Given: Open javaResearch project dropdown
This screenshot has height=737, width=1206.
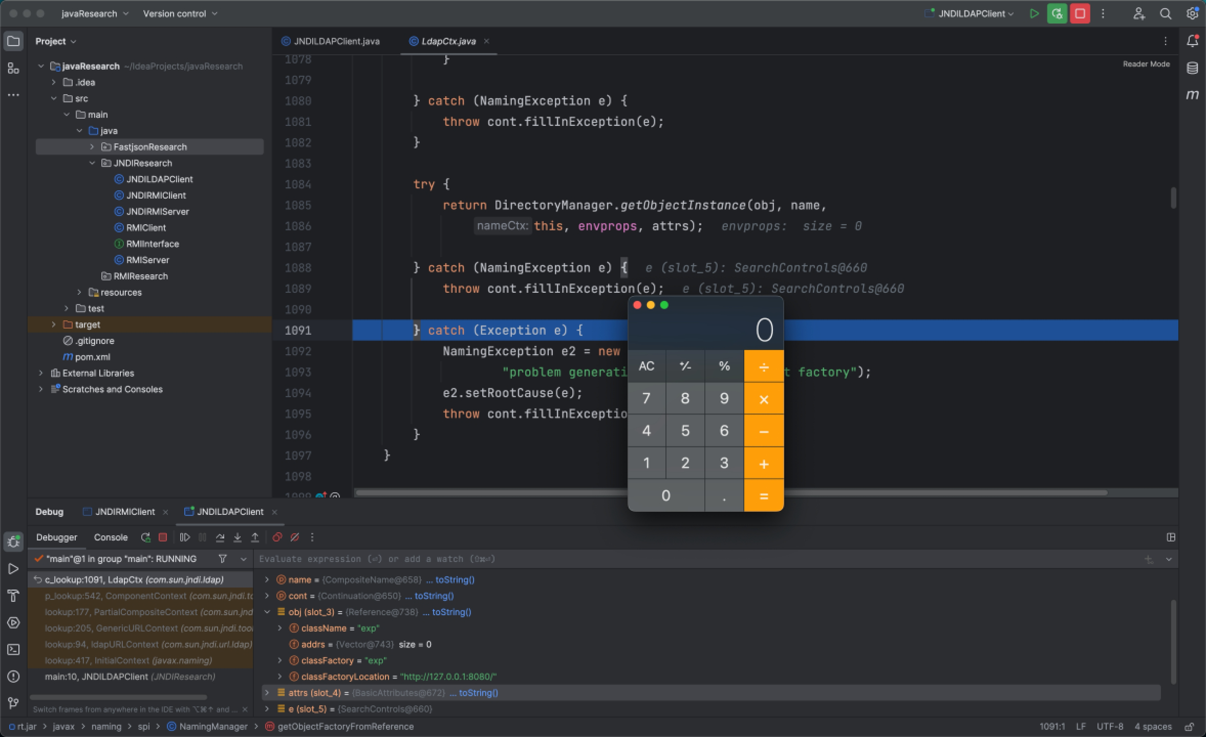Looking at the screenshot, I should point(95,14).
